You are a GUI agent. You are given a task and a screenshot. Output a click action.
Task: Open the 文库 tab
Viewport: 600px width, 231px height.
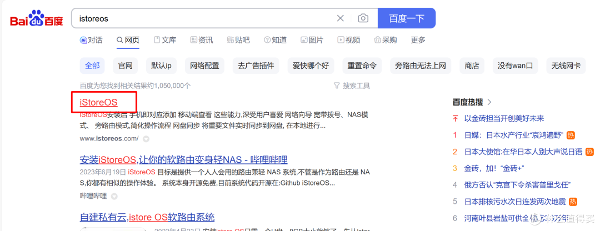click(x=165, y=40)
